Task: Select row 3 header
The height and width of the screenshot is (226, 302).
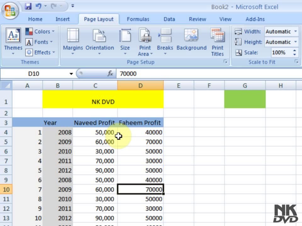Action: click(6, 123)
